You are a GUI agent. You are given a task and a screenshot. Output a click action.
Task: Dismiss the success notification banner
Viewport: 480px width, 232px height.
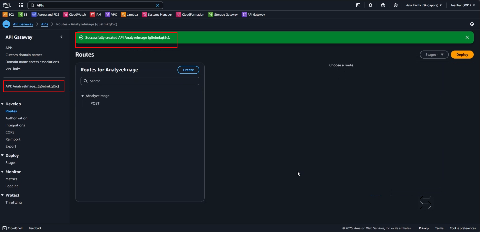pyautogui.click(x=467, y=37)
